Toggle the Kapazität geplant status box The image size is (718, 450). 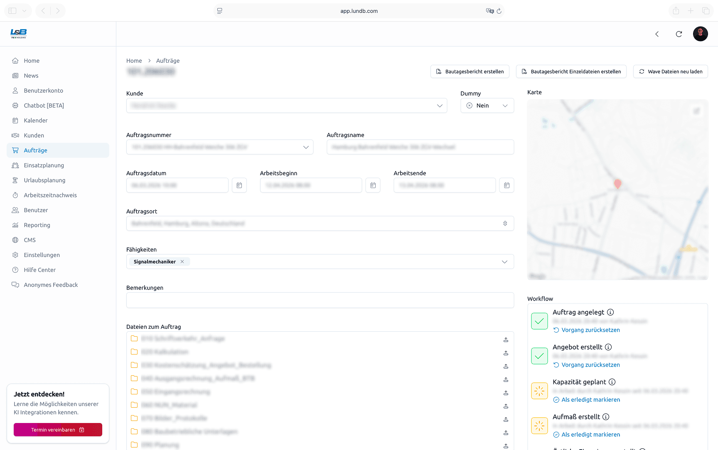(539, 391)
